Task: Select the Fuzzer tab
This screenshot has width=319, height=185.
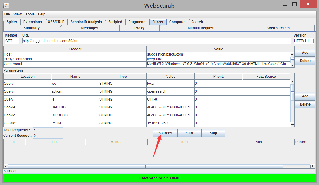Action: point(158,22)
